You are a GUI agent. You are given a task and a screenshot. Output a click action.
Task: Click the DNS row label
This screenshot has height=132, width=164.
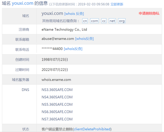[26, 90]
